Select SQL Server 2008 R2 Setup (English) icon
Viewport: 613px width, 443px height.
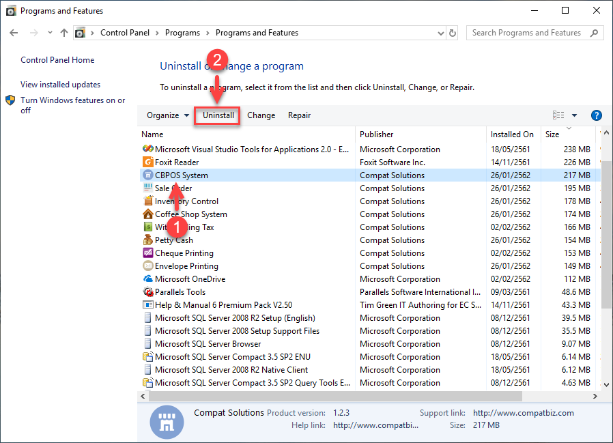point(147,317)
